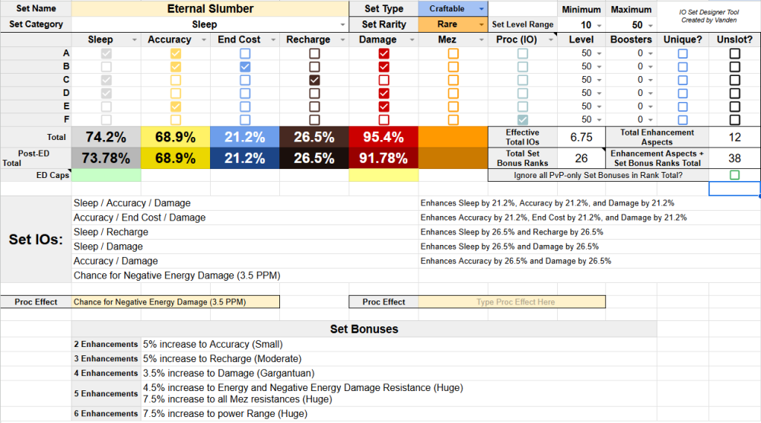Toggle the Sleep checkbox in row A
Screen dimensions: 761x423
tap(107, 54)
